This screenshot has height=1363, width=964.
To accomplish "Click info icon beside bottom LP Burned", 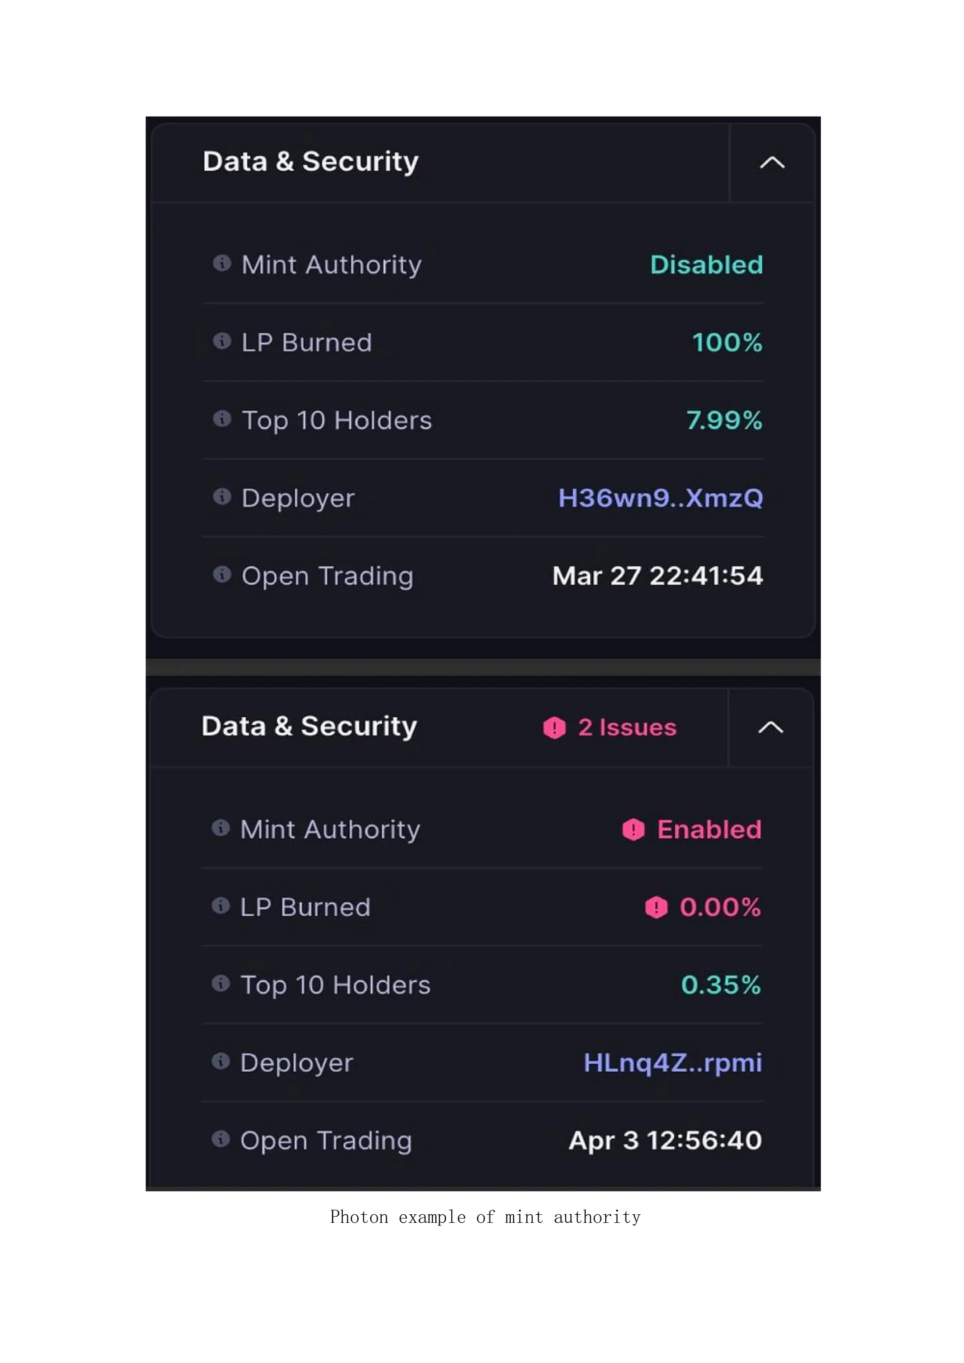I will click(x=220, y=906).
